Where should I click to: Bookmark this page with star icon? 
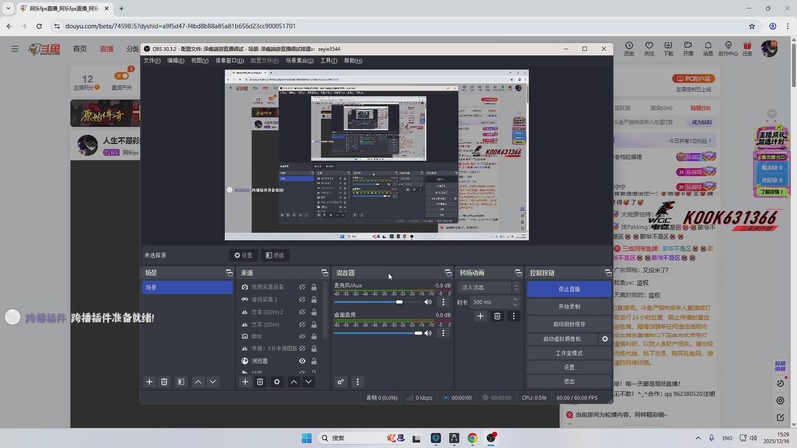tap(752, 26)
